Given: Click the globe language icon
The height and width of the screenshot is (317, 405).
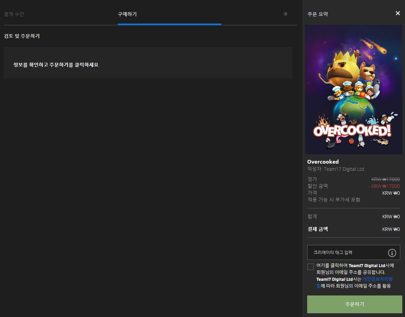Looking at the screenshot, I should tap(285, 14).
